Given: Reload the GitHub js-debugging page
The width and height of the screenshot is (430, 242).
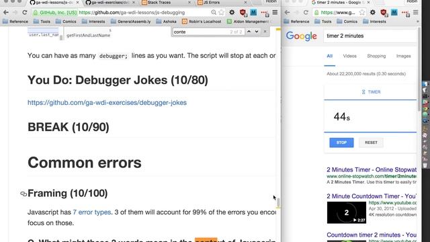Looking at the screenshot, I should (25, 12).
